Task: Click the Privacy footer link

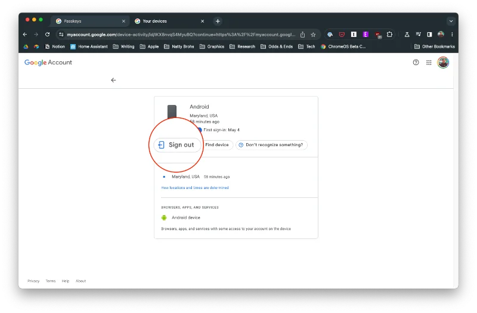Action: tap(33, 281)
